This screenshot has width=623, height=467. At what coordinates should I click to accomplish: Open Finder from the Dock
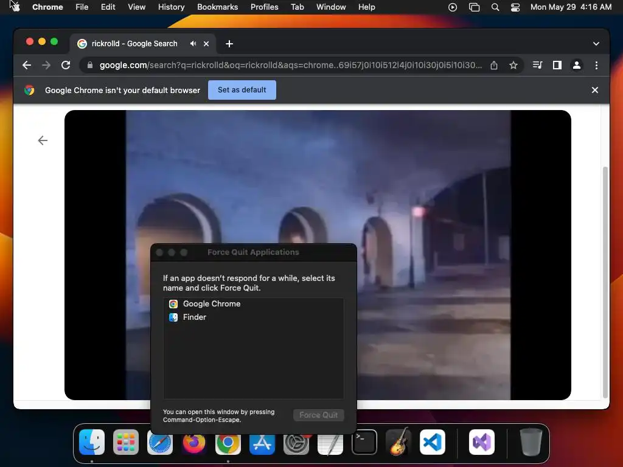[x=92, y=442]
